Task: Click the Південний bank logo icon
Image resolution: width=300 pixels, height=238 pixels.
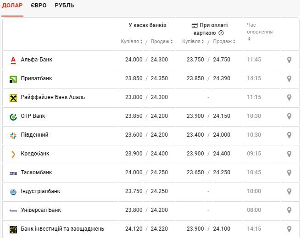Action: point(13,135)
